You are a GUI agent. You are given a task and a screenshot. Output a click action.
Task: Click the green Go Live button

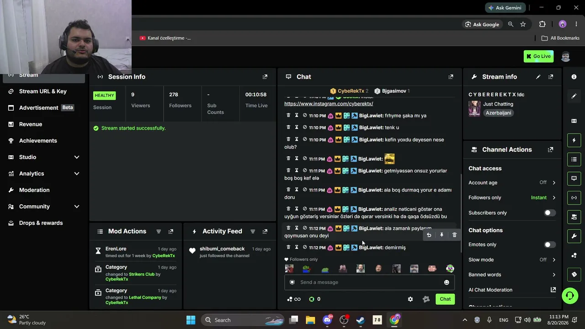[538, 56]
